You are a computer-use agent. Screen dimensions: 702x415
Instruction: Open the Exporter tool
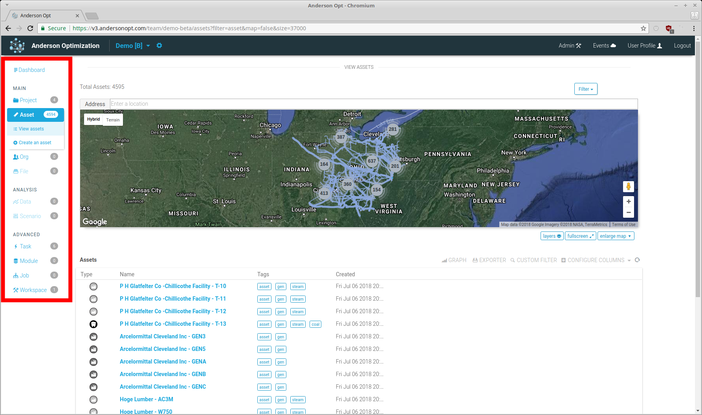click(489, 260)
